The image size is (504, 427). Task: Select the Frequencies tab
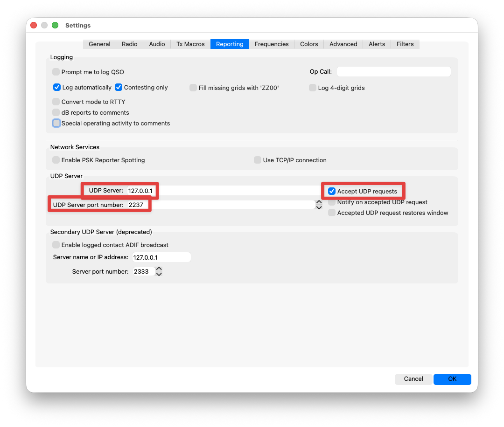click(x=272, y=44)
